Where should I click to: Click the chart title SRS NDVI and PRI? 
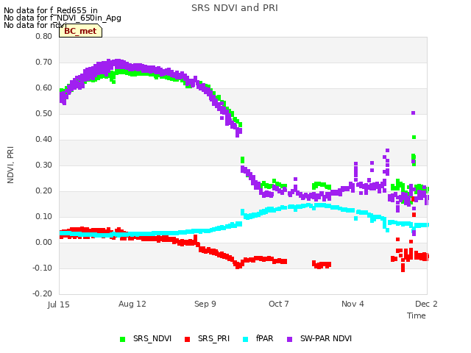click(x=235, y=8)
